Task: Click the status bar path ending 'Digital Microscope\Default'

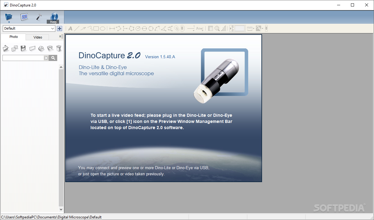Action: coord(51,217)
